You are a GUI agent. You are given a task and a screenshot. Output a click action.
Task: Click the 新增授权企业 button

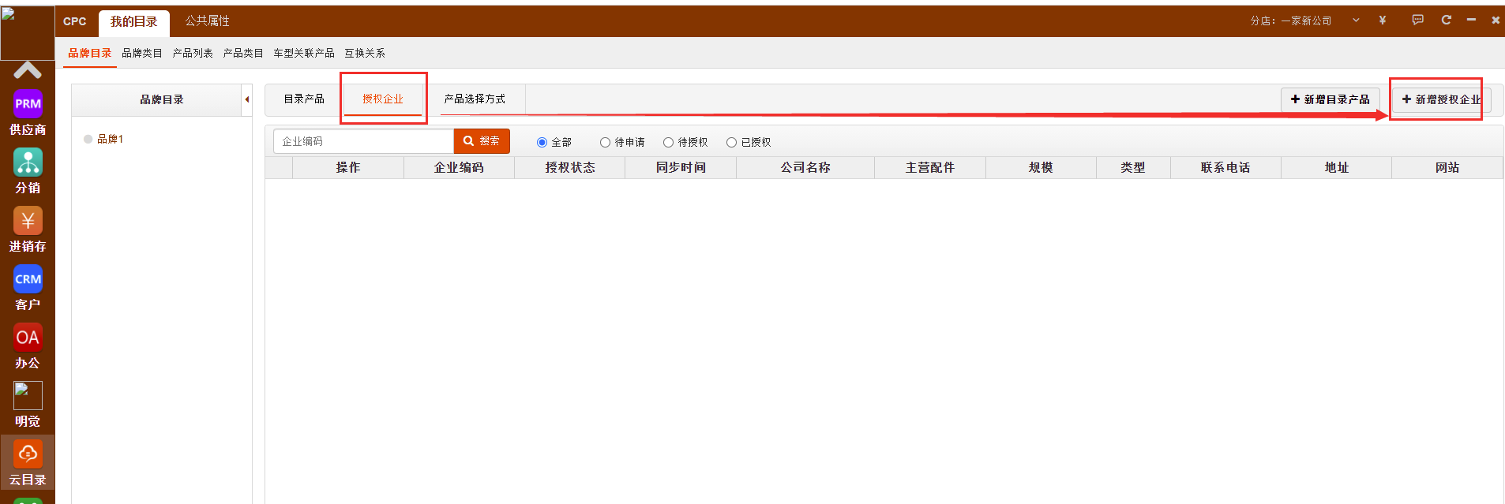coord(1441,99)
